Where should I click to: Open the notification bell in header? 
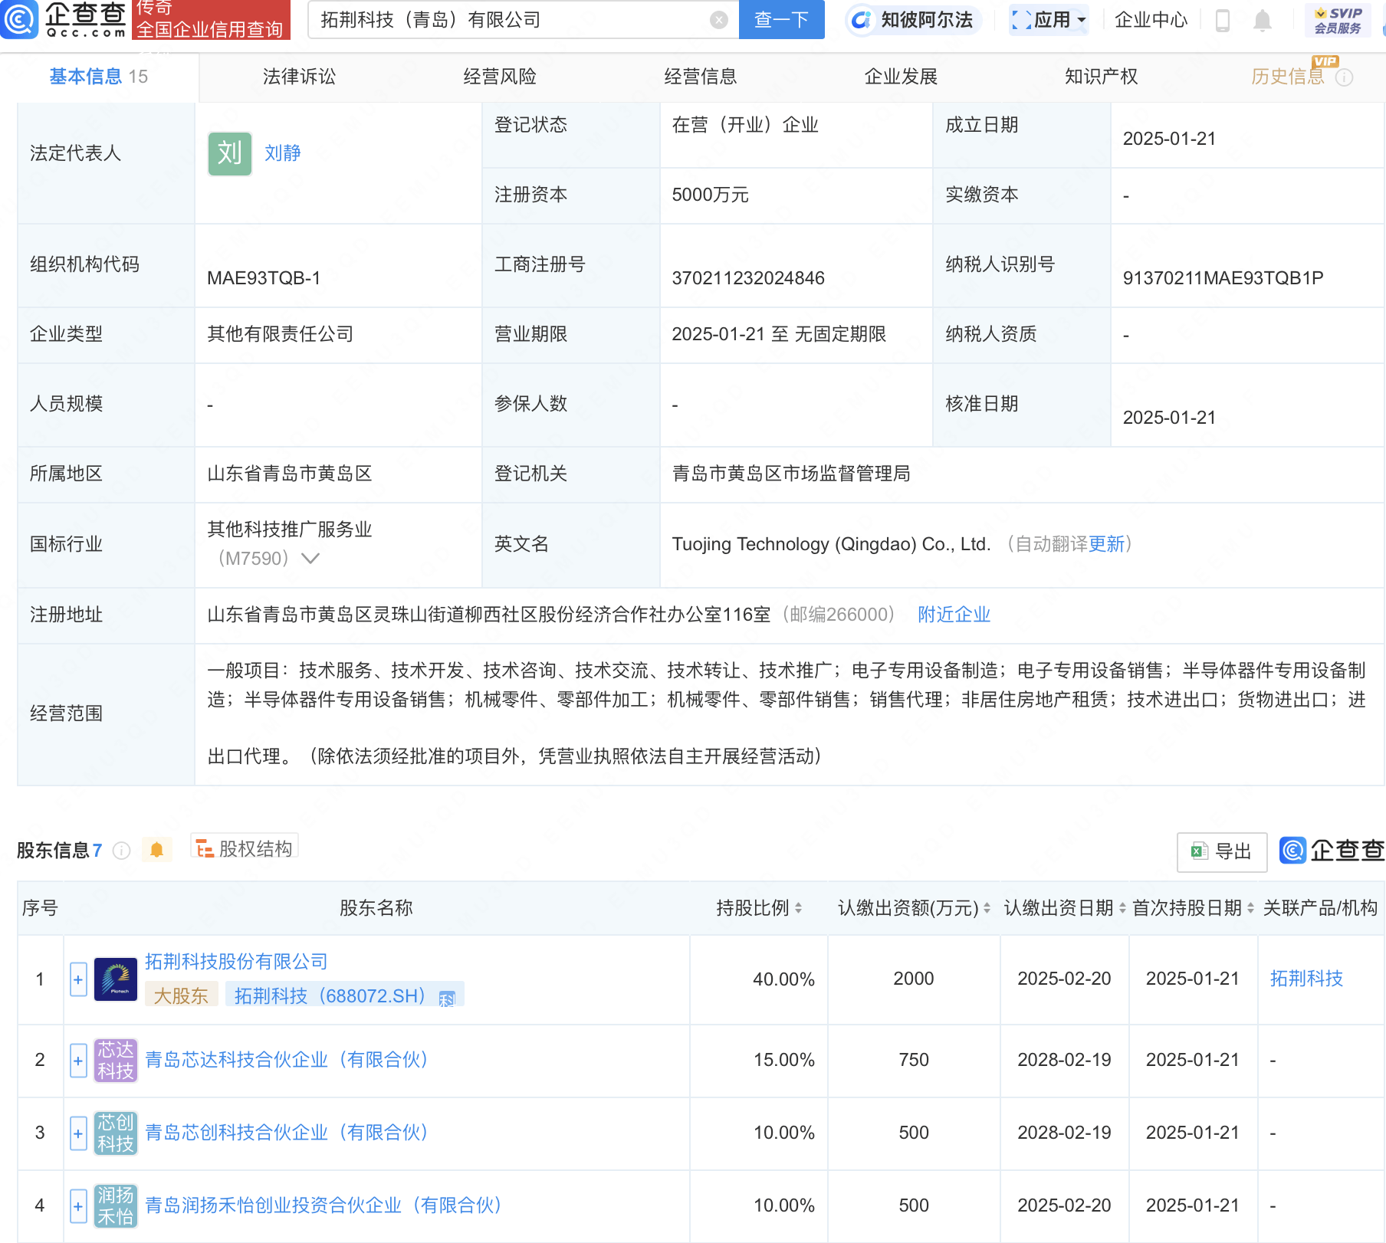[1262, 21]
